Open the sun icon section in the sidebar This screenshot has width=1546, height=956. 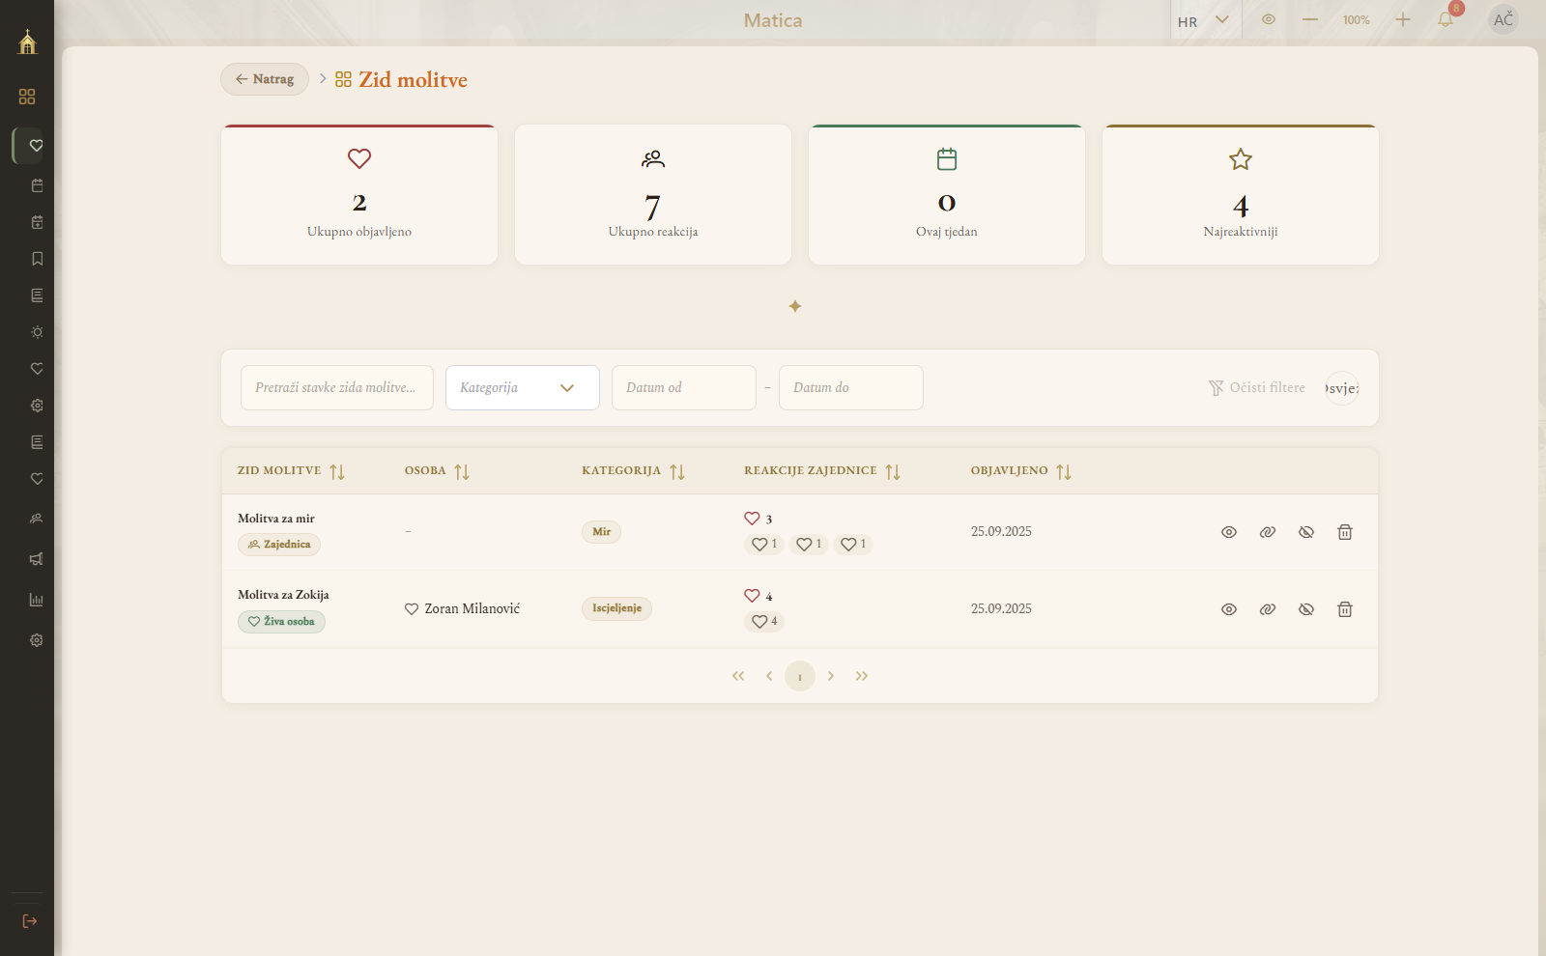click(x=37, y=332)
